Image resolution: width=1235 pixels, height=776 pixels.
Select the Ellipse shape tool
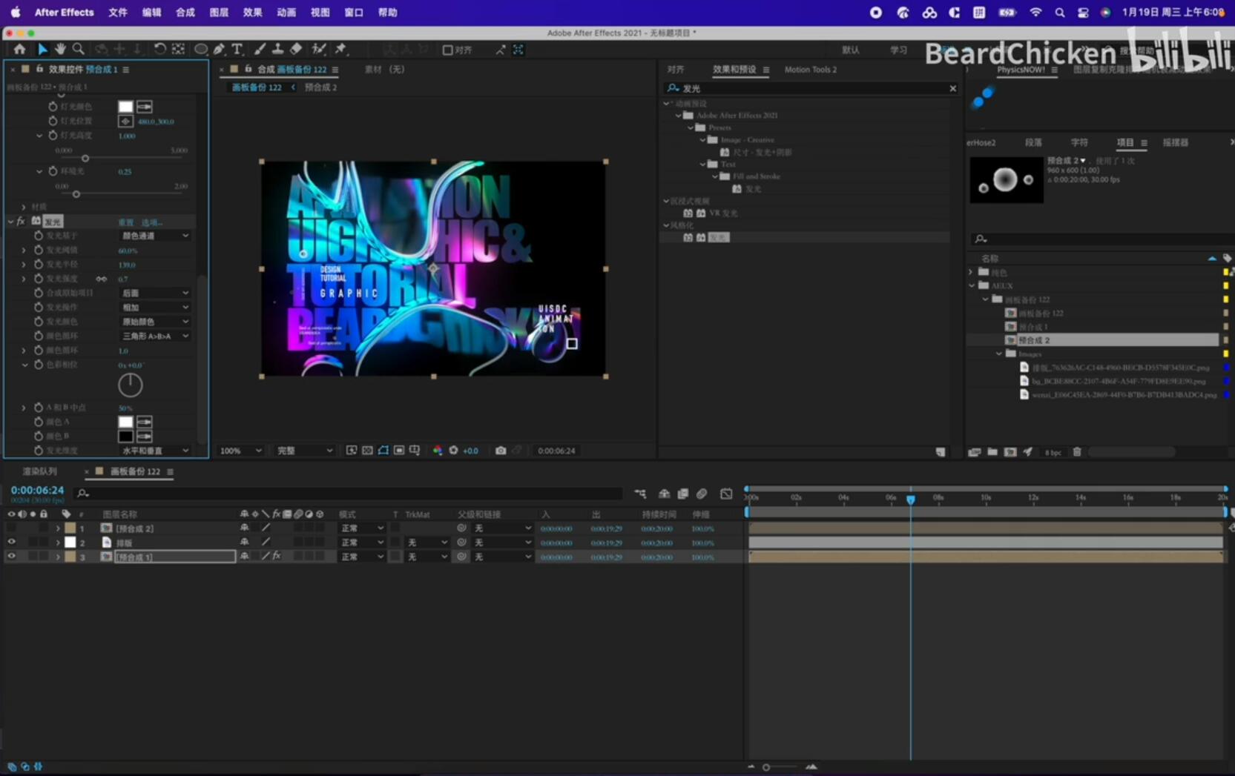coord(200,50)
